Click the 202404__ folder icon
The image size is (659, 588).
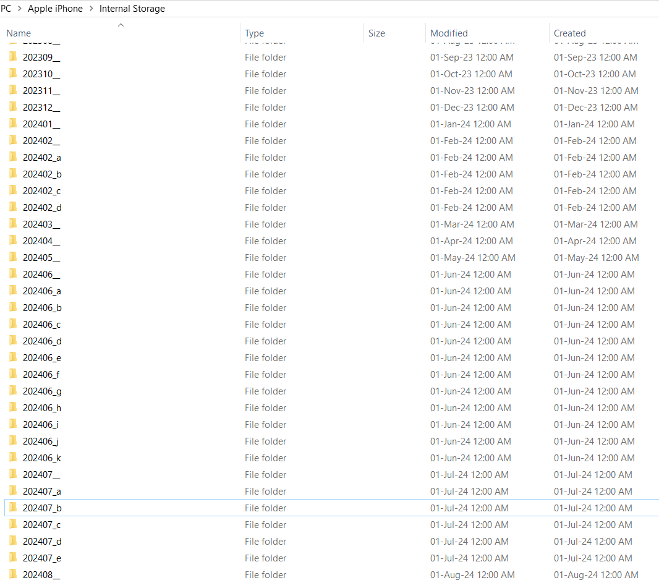click(x=13, y=241)
